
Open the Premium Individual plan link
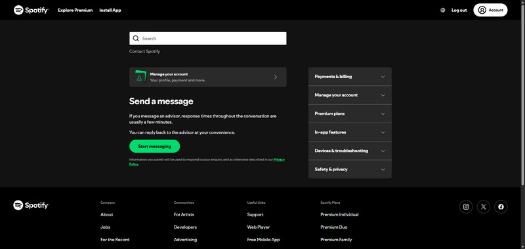(339, 214)
